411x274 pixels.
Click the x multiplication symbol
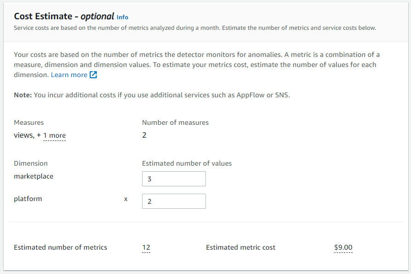[126, 199]
